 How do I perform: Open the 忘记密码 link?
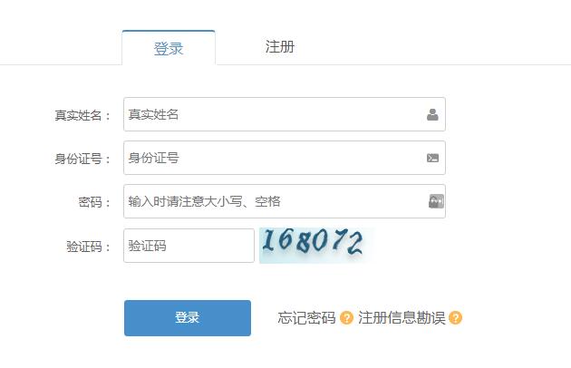pos(306,318)
